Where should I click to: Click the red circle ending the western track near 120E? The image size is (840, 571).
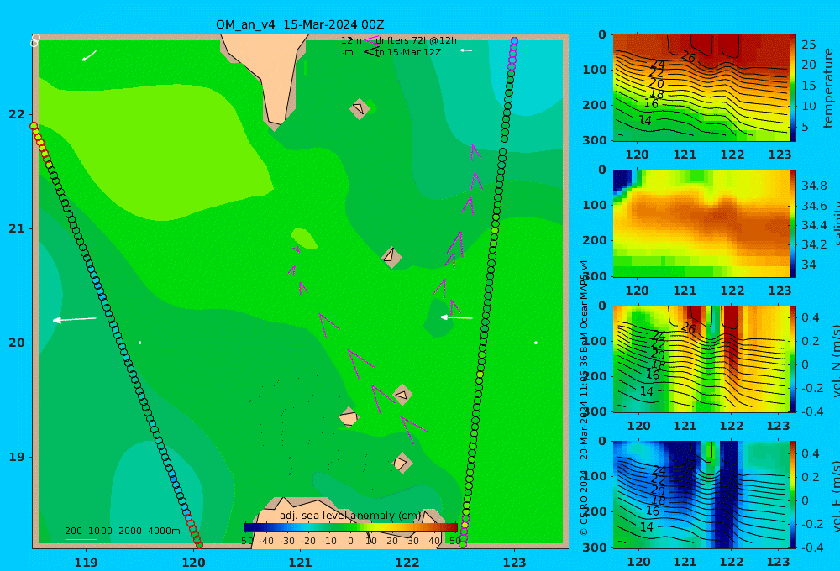click(x=199, y=545)
